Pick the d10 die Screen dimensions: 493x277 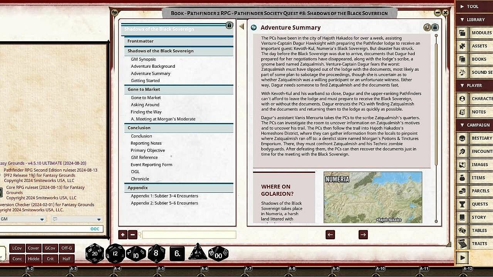pos(136,254)
